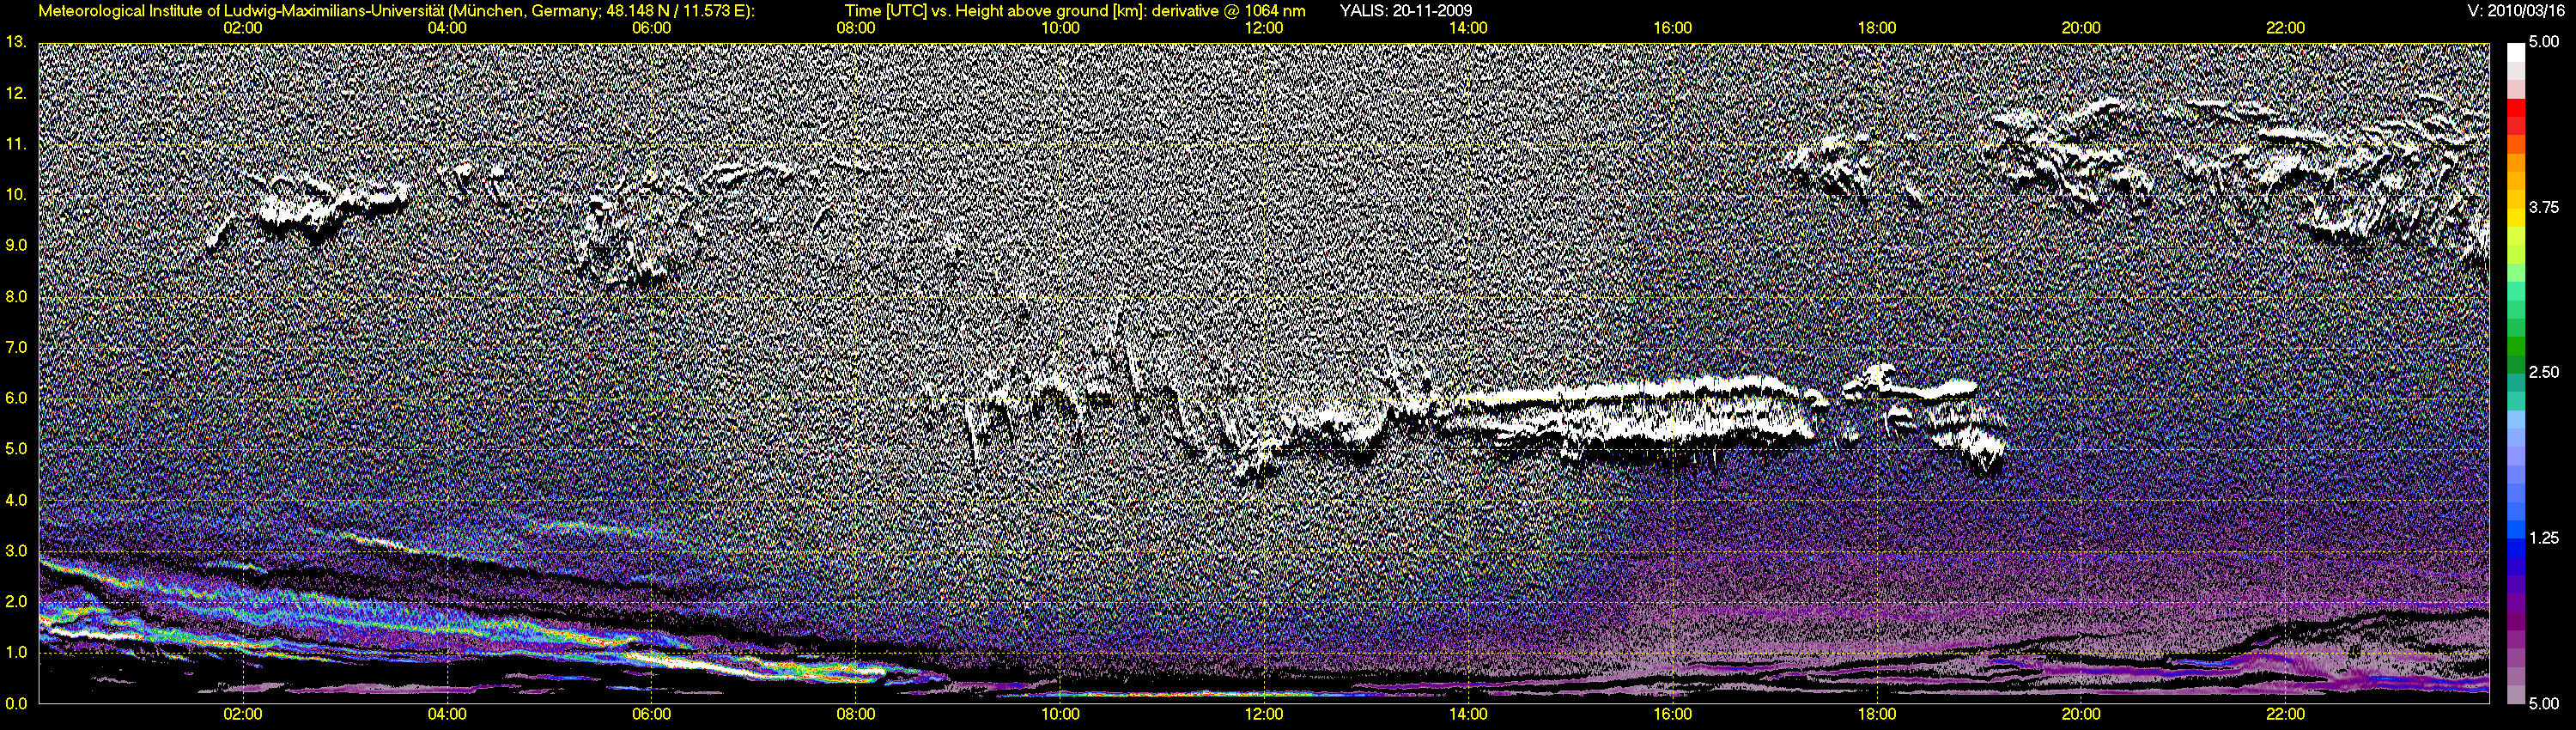
Task: Click the 08:00 label on the bottom time axis
Action: click(856, 715)
